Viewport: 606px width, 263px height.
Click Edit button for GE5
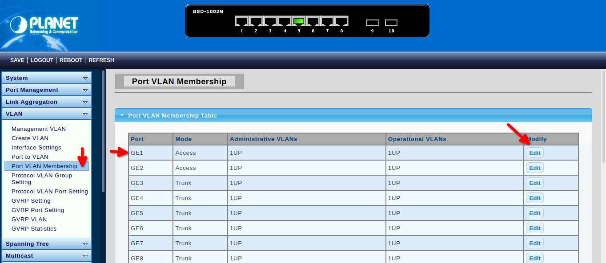pyautogui.click(x=534, y=213)
